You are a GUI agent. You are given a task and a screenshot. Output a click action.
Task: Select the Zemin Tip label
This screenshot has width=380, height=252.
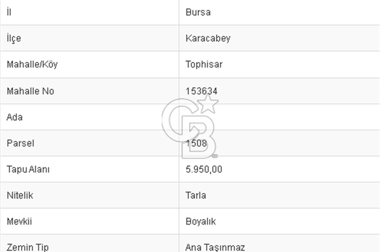(x=27, y=247)
